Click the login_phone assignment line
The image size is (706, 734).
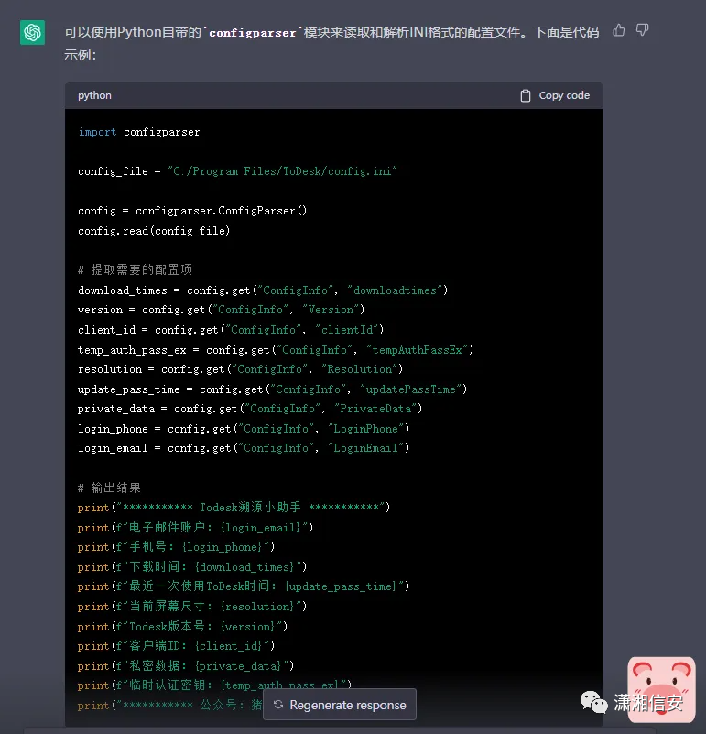[244, 429]
